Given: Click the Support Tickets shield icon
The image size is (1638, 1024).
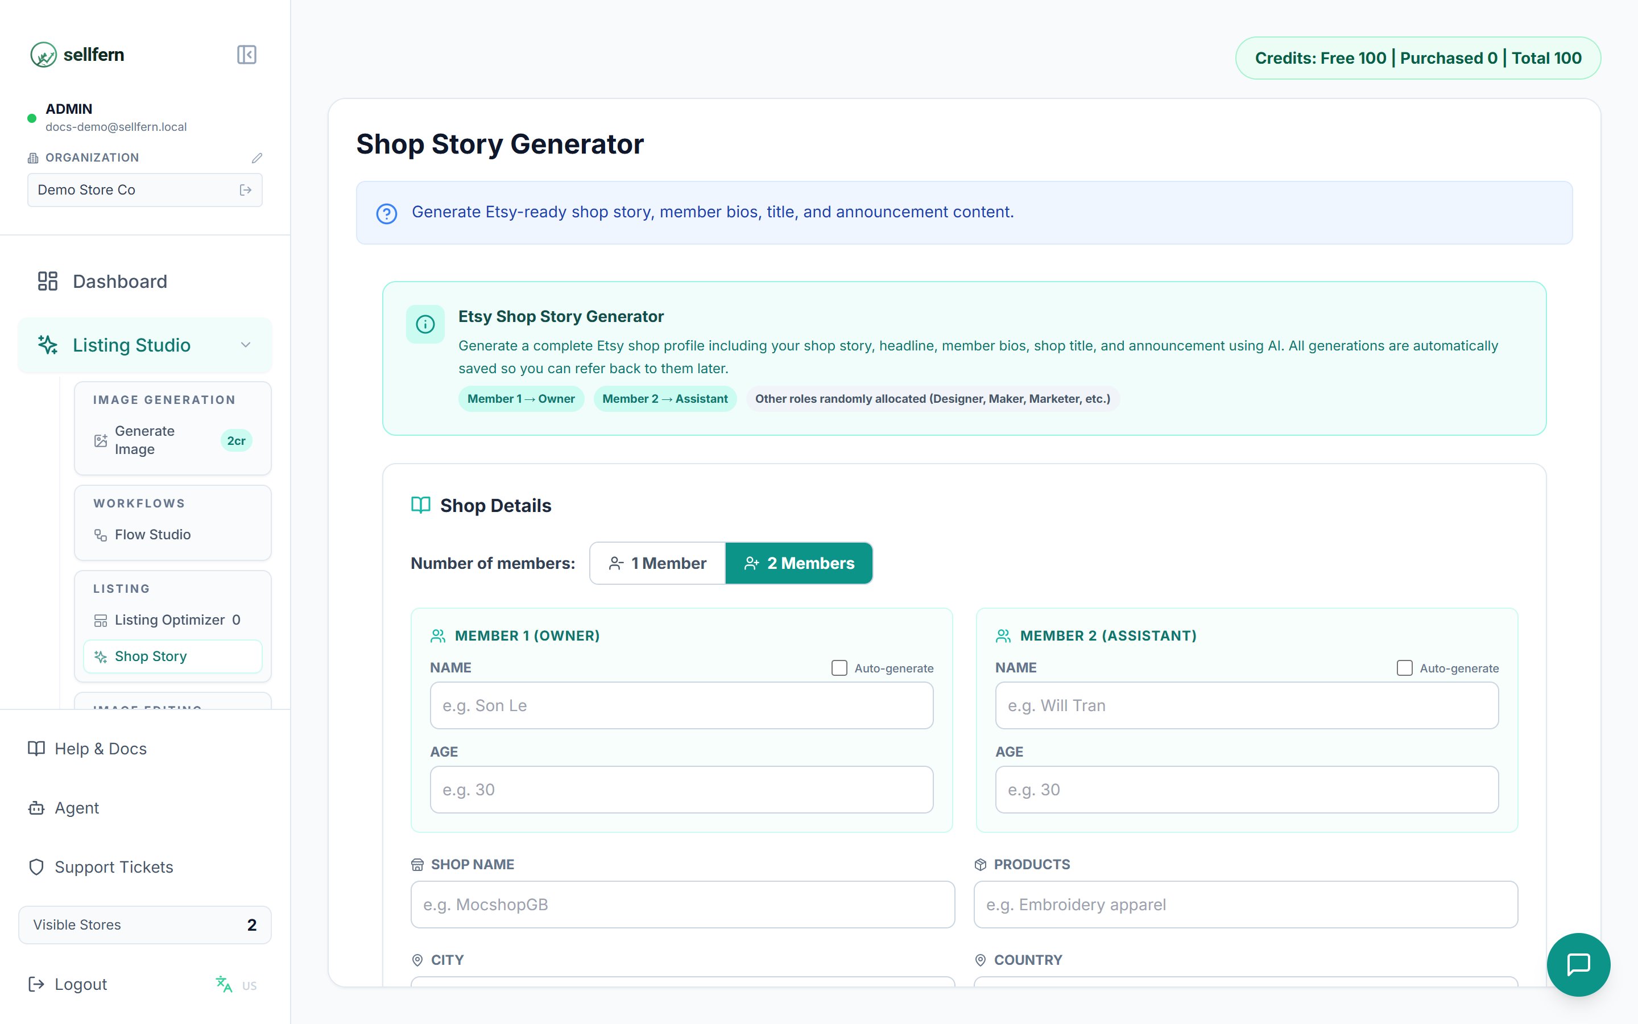Looking at the screenshot, I should tap(36, 867).
